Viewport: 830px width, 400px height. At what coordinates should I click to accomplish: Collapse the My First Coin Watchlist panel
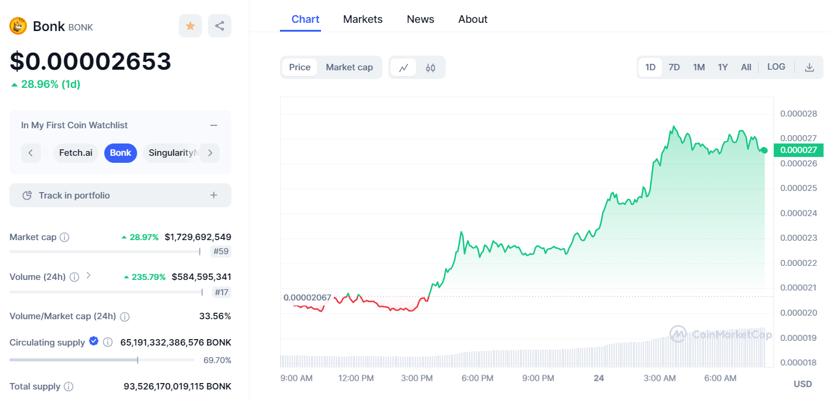pos(214,125)
